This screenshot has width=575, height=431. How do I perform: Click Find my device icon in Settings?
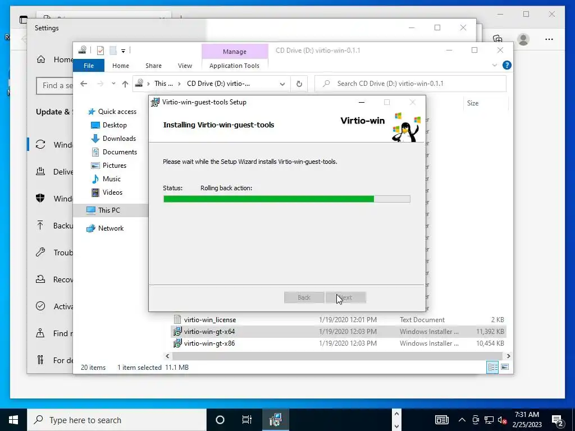[40, 333]
